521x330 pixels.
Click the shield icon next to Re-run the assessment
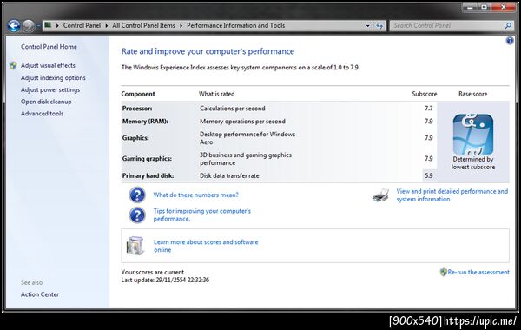443,272
